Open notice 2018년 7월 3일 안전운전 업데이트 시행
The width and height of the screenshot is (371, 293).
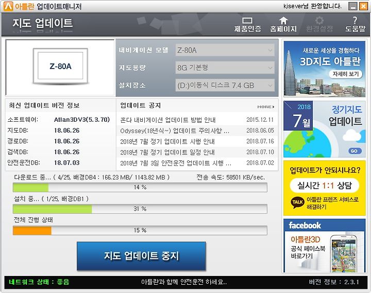176,163
